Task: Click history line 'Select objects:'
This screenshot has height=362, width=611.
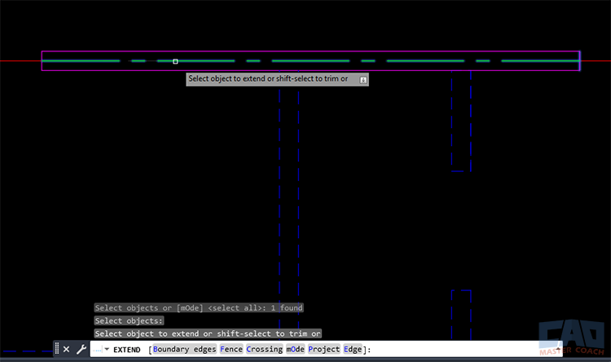Action: 129,320
